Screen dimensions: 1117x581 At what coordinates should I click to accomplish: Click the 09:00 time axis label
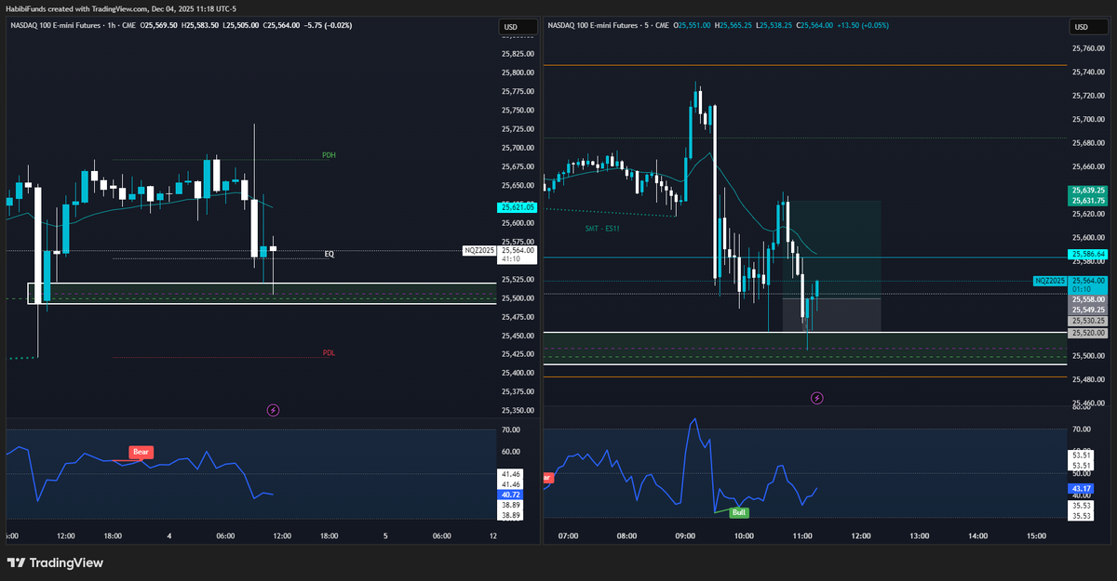coord(685,536)
